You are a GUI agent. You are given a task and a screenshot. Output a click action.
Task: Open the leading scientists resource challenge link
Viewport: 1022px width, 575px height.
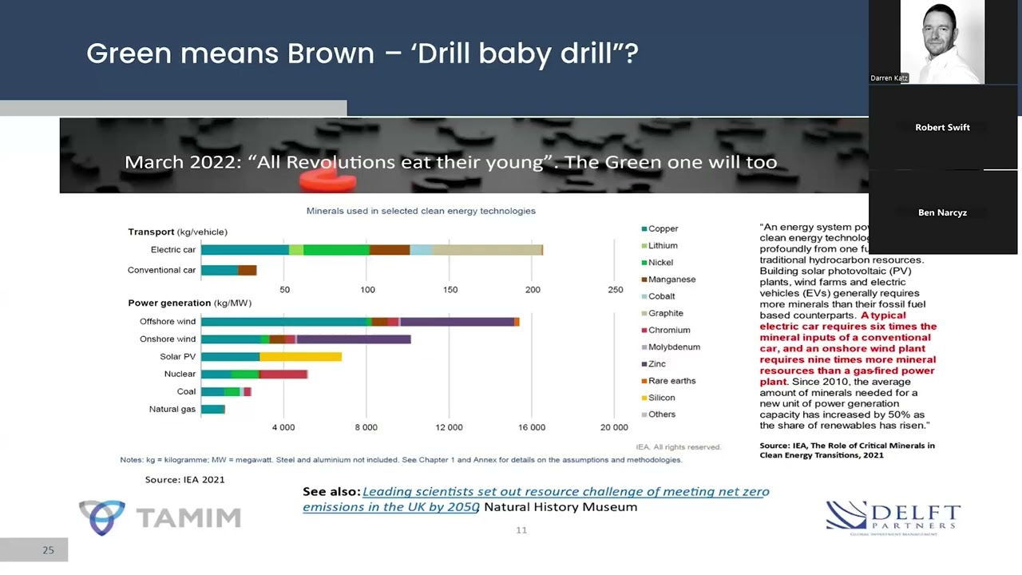pos(535,498)
